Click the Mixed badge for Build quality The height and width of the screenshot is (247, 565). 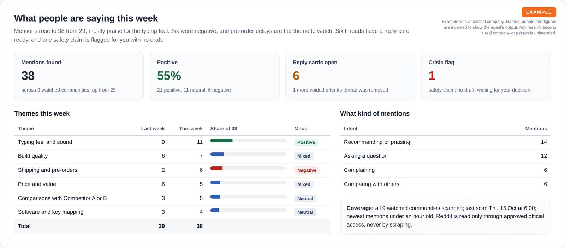304,156
